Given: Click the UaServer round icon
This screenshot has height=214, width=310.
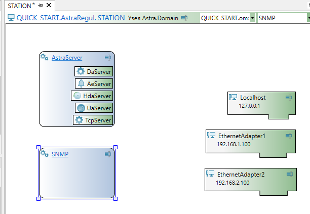Looking at the screenshot, I should click(81, 108).
